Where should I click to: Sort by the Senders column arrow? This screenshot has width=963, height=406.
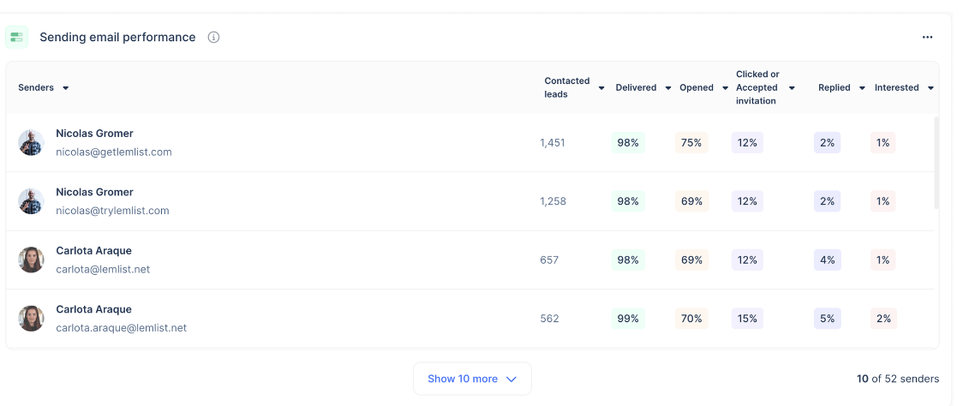(x=66, y=88)
